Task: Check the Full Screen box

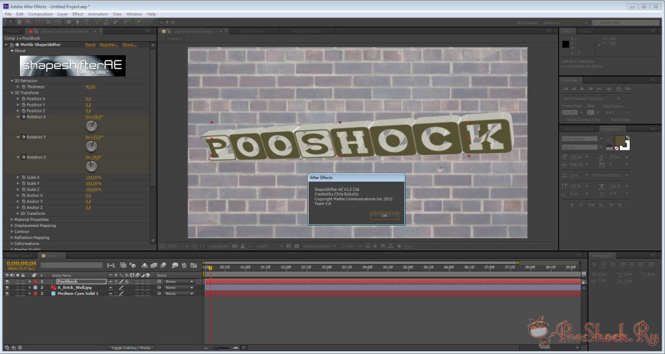Action: coord(607,120)
